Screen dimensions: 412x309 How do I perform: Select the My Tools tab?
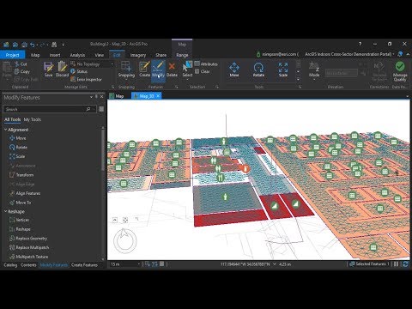(x=33, y=119)
